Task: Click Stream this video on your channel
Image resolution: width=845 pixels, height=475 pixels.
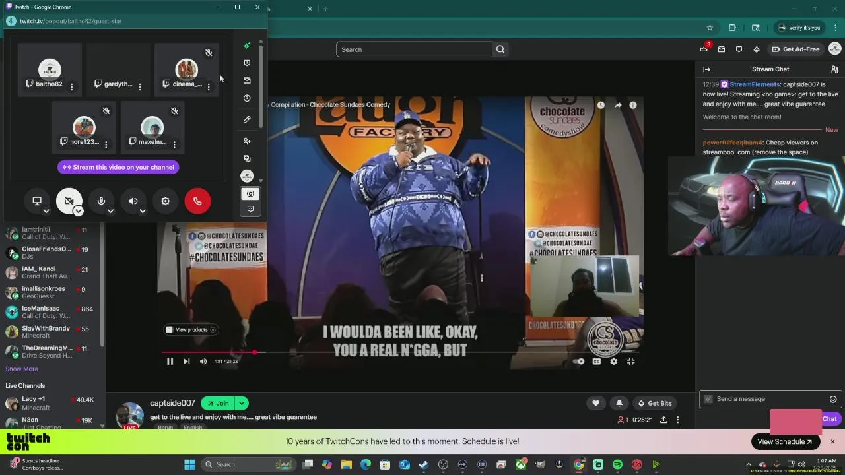Action: tap(118, 167)
